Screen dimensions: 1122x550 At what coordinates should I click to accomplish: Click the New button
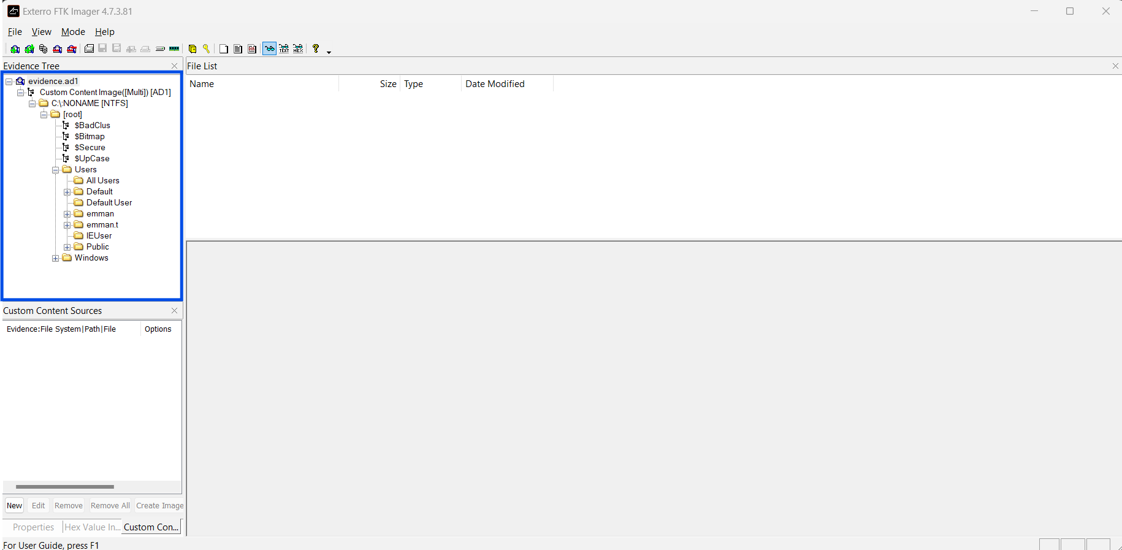pos(15,506)
